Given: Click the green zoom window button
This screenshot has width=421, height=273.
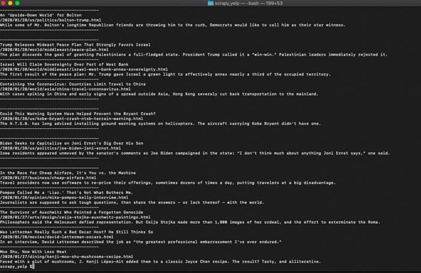Looking at the screenshot, I should pyautogui.click(x=17, y=3).
